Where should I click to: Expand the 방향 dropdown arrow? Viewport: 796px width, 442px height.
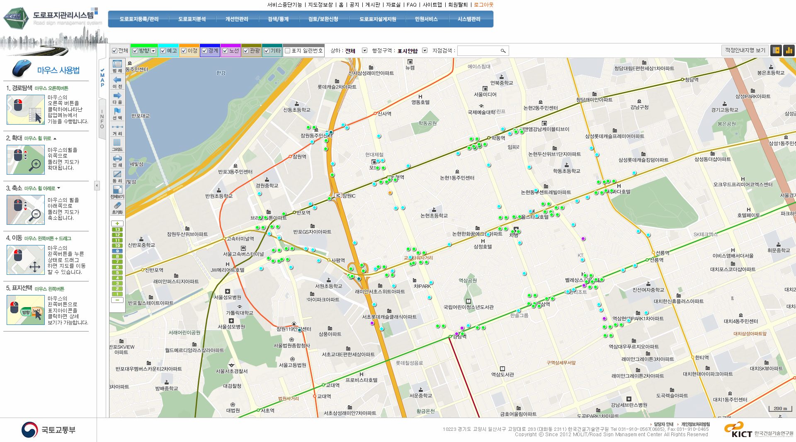153,51
